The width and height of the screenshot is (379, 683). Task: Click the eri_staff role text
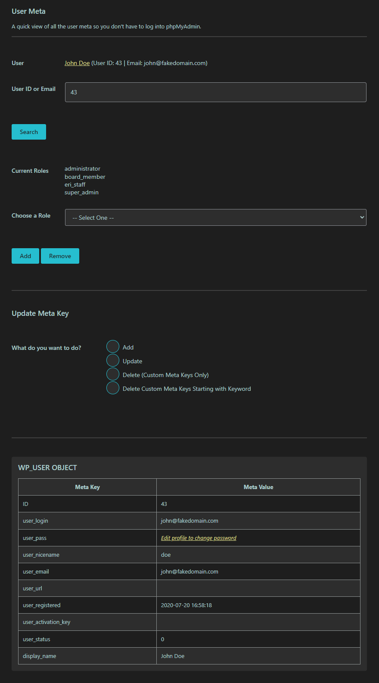75,184
